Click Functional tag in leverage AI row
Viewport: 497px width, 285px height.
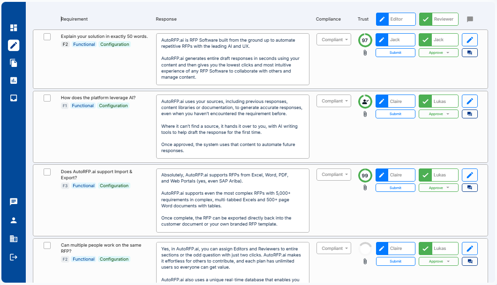click(83, 106)
